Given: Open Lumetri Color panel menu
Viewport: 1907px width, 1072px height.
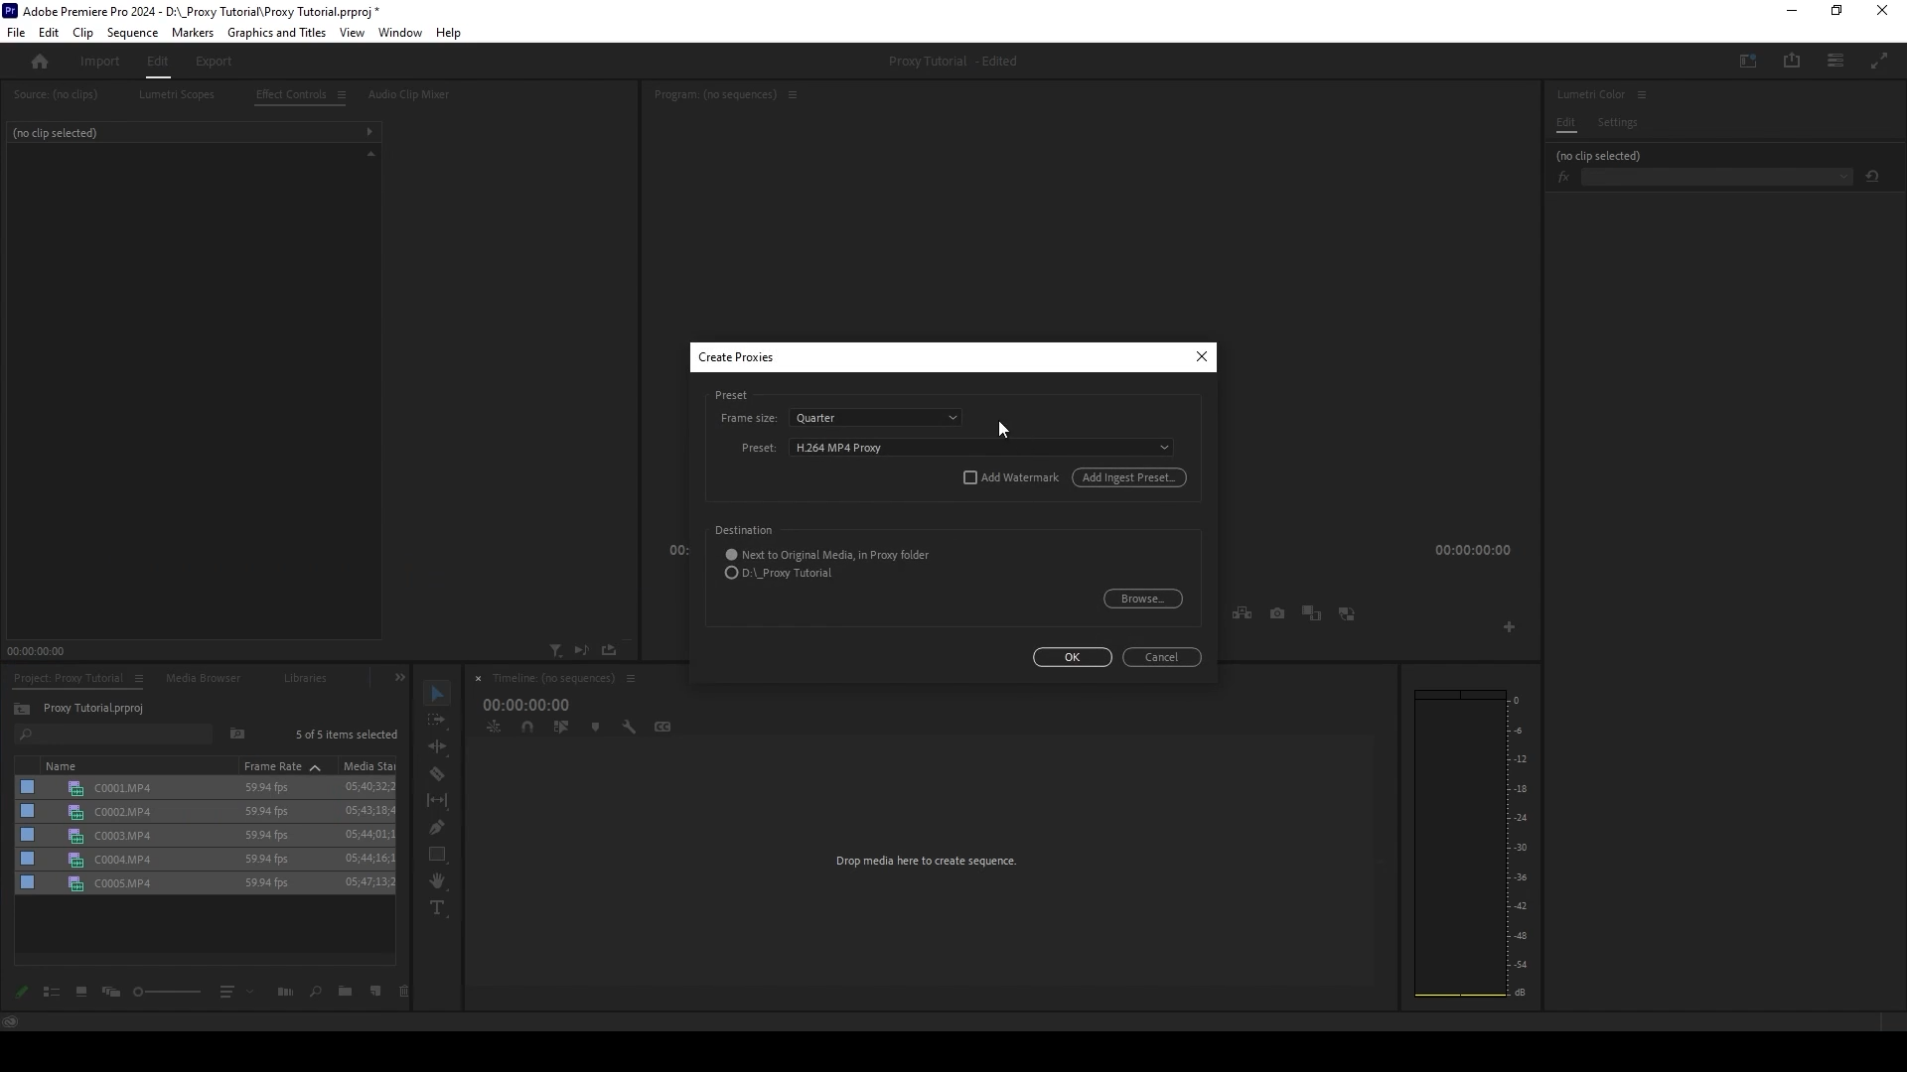Looking at the screenshot, I should tap(1642, 95).
